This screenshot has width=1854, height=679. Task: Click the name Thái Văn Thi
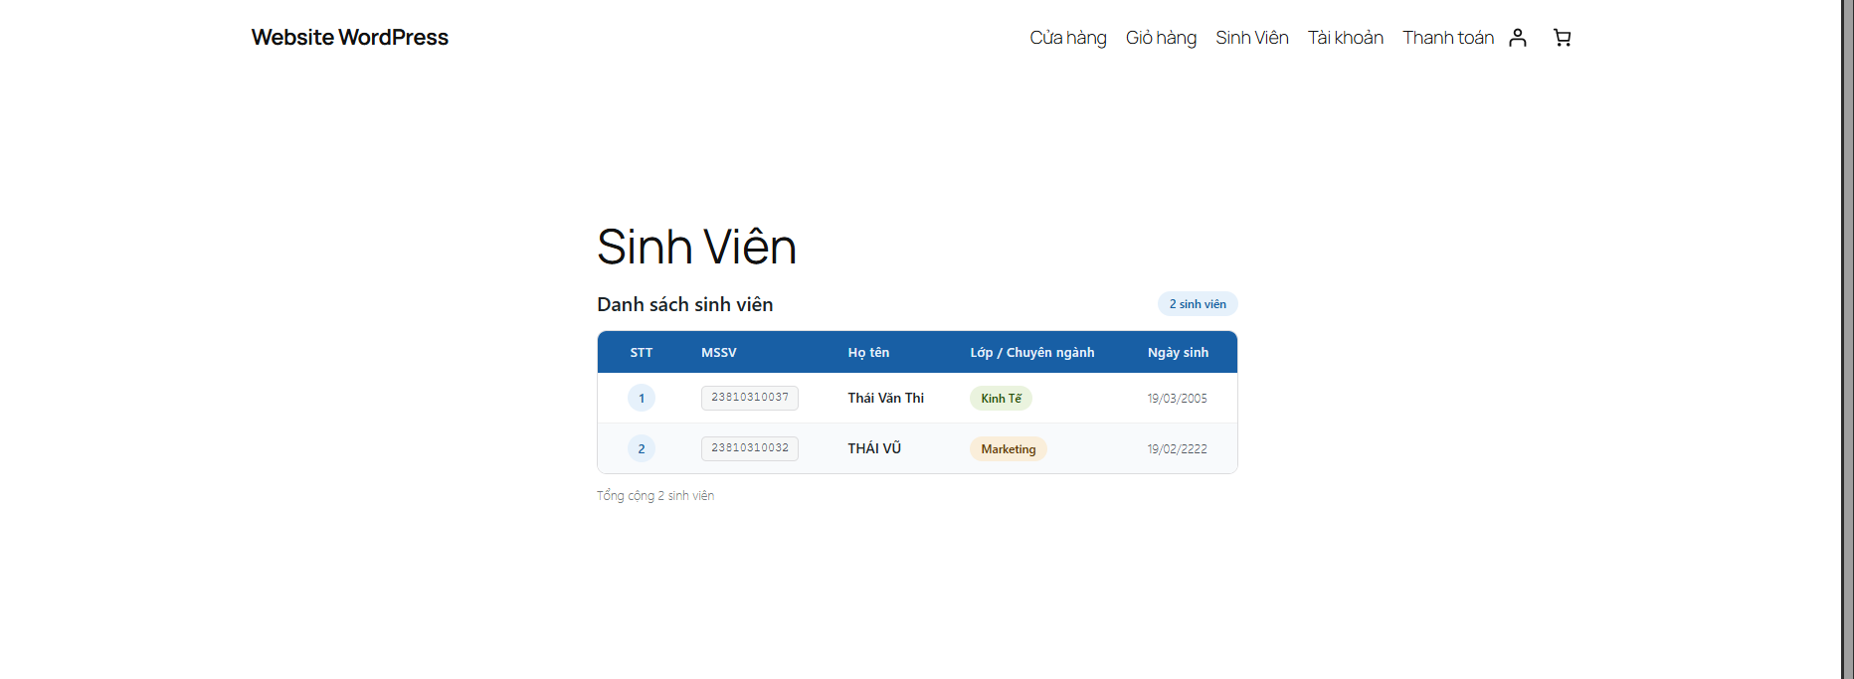click(886, 398)
